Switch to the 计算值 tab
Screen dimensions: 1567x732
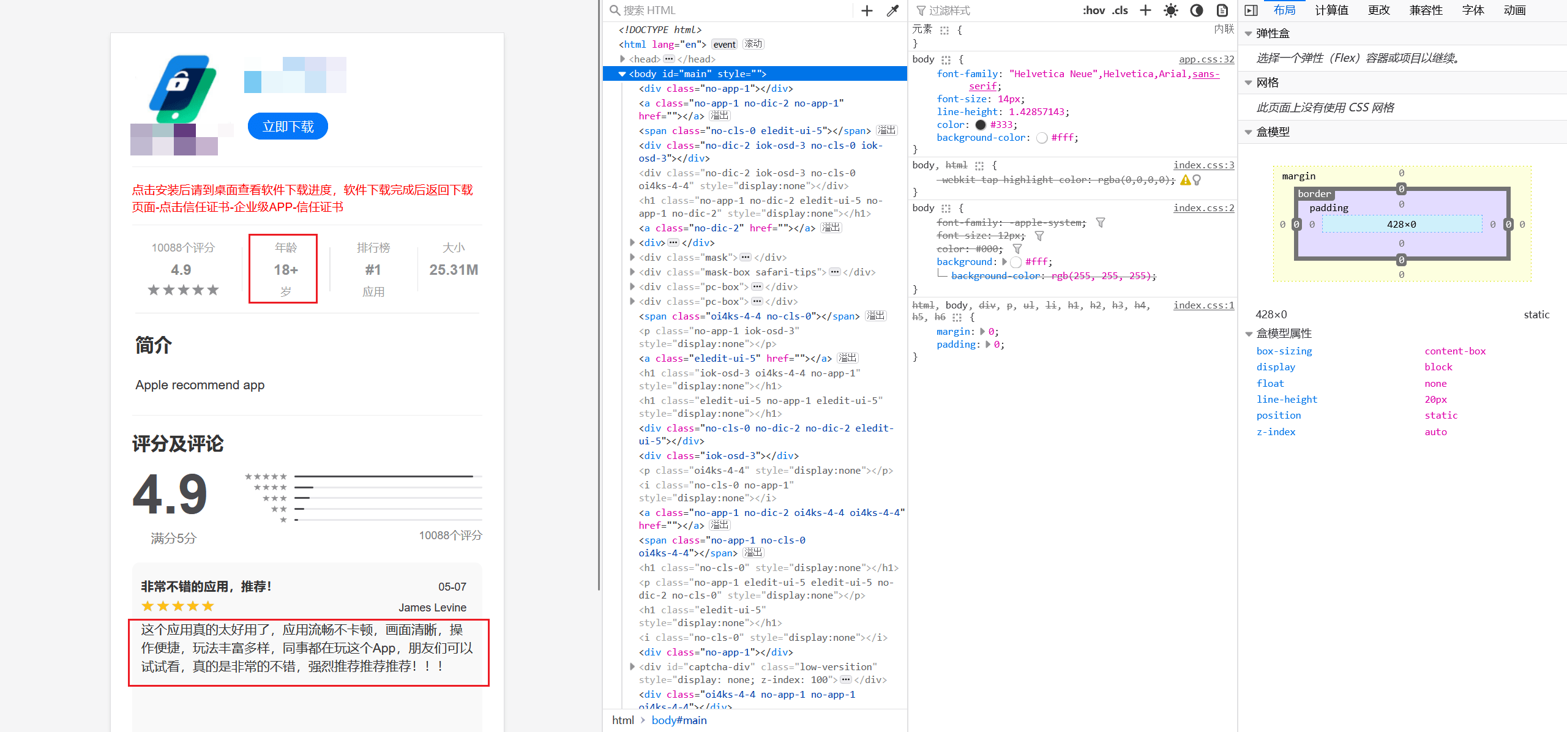pos(1331,10)
